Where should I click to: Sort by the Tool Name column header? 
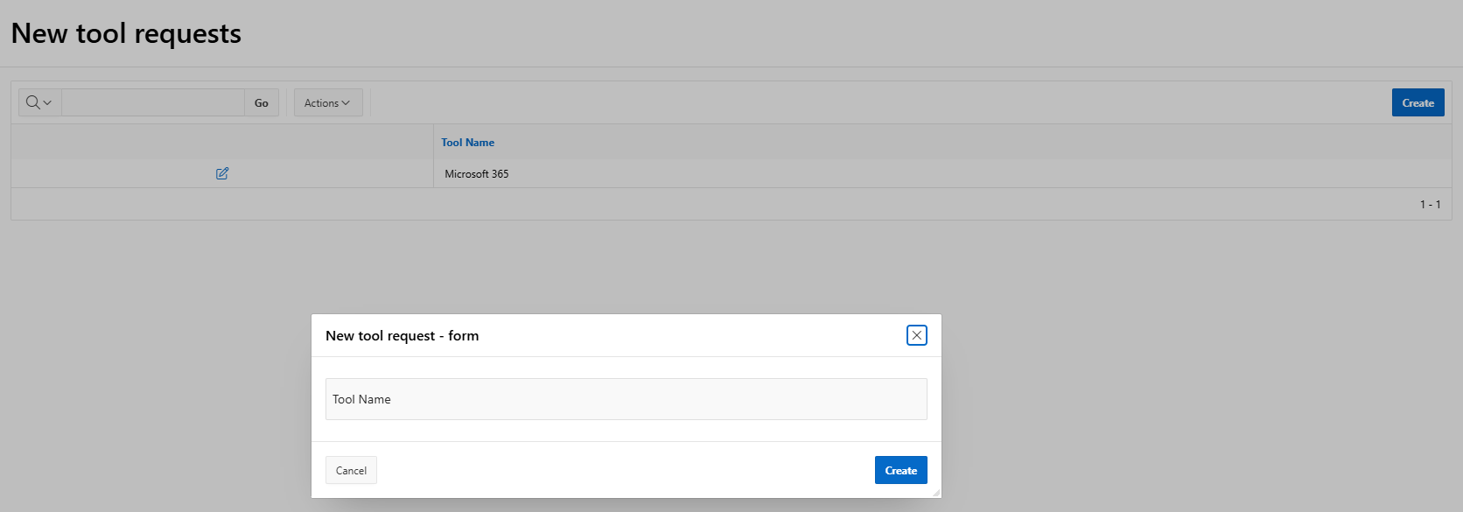click(467, 142)
